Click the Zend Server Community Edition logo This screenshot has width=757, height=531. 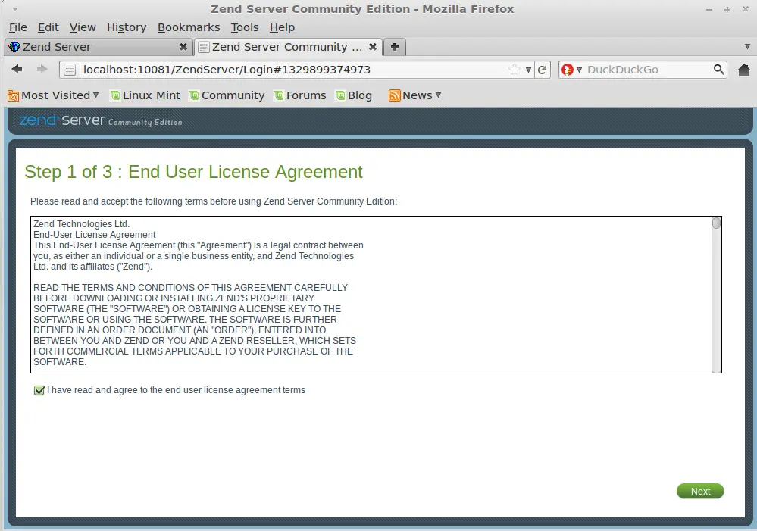coord(101,120)
